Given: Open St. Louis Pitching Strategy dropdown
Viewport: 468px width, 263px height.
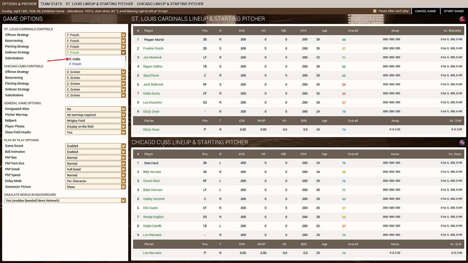Looking at the screenshot, I should click(95, 47).
